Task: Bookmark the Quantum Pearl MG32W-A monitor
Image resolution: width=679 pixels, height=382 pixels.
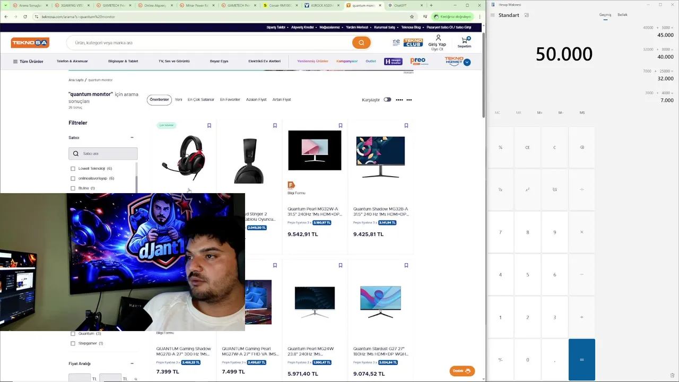Action: coord(341,126)
